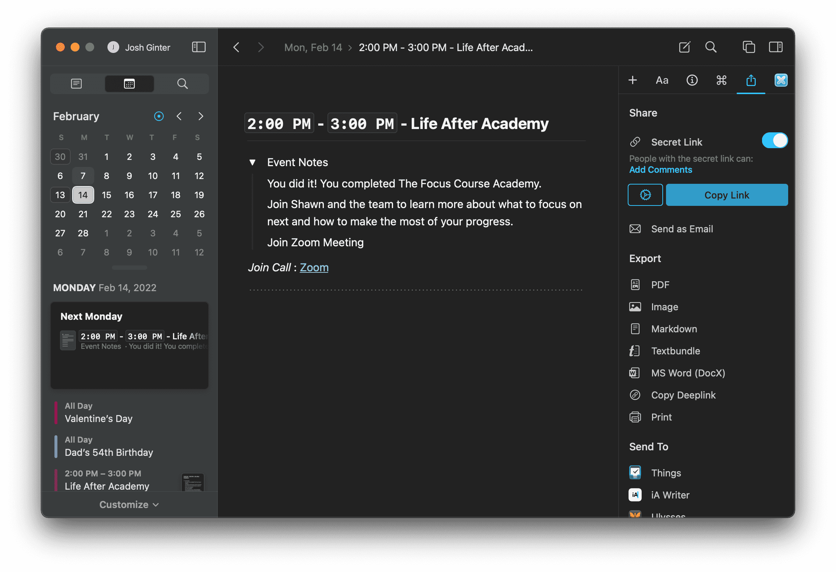The width and height of the screenshot is (836, 572).
Task: Create a new document with compose icon
Action: pos(684,47)
